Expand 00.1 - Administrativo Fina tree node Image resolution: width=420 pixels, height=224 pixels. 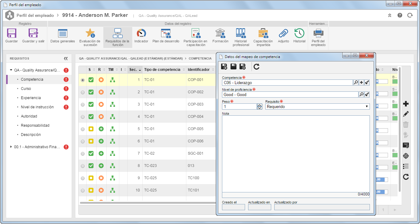(11, 147)
